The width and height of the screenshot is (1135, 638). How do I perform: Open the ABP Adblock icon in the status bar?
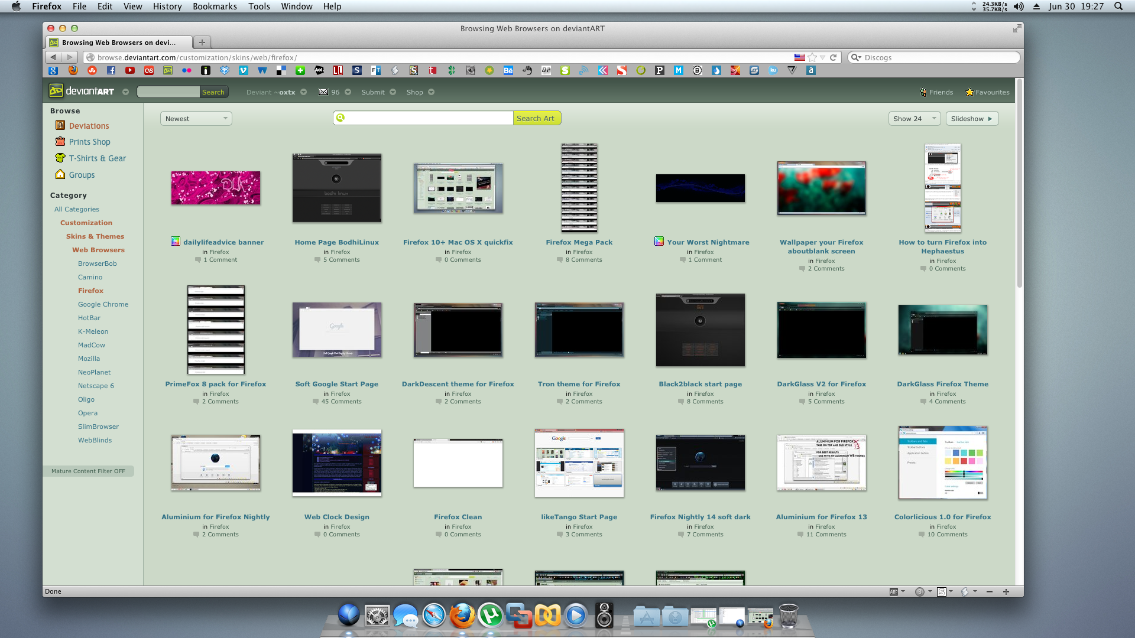pos(894,591)
